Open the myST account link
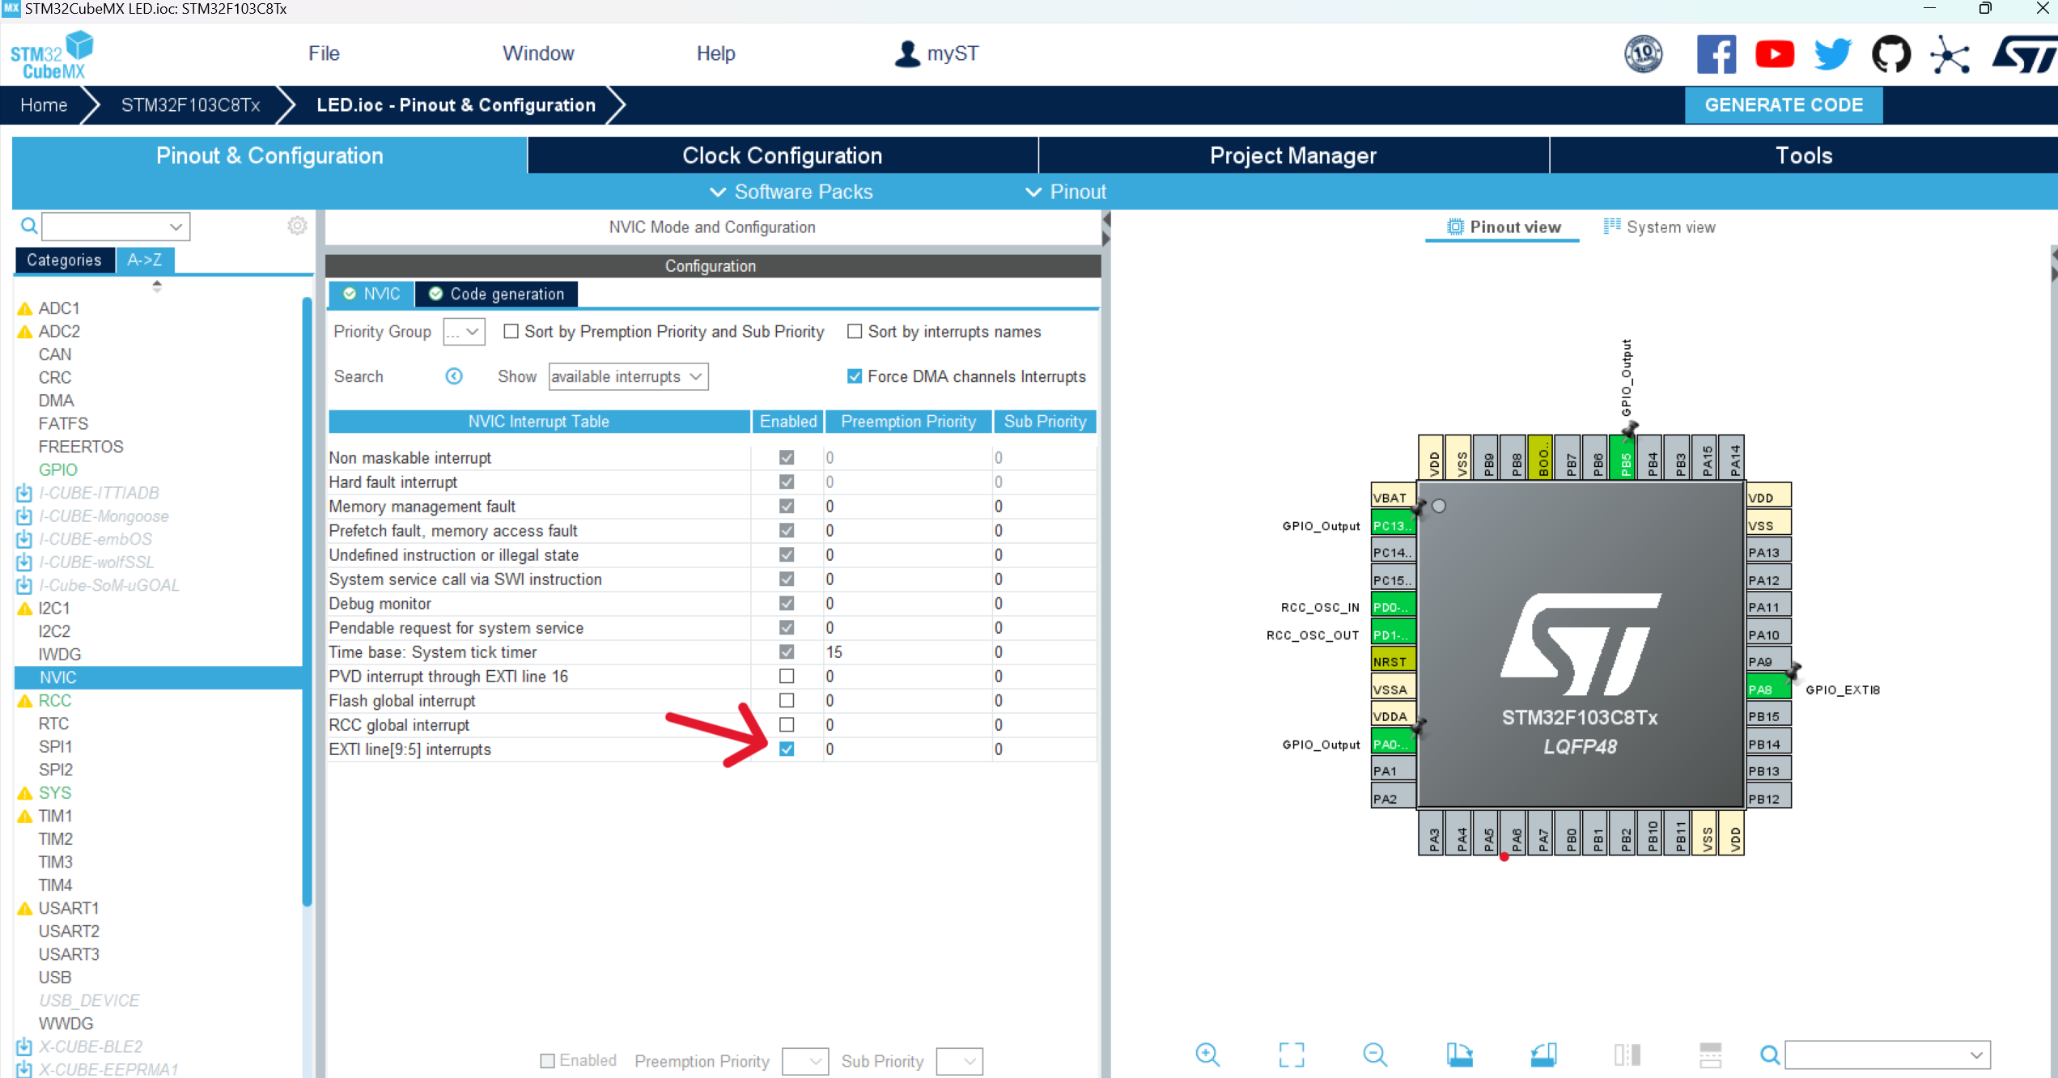2058x1078 pixels. point(953,53)
